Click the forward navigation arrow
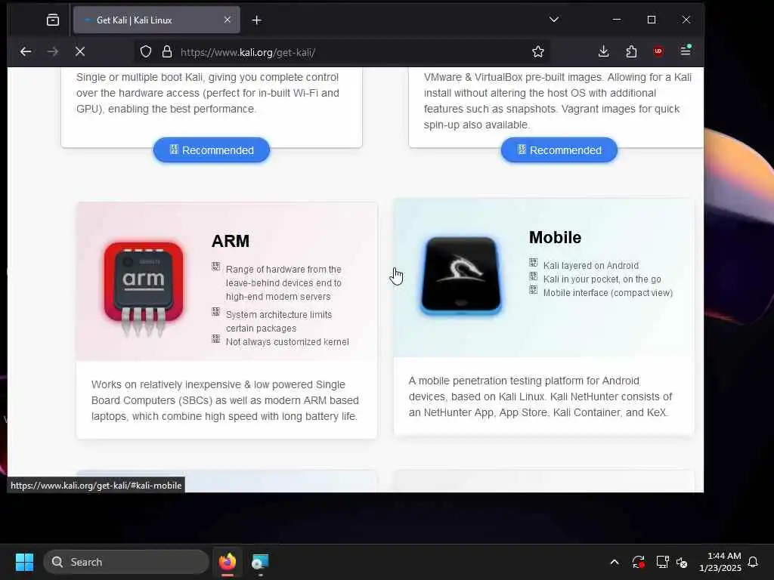774x580 pixels. pos(53,52)
